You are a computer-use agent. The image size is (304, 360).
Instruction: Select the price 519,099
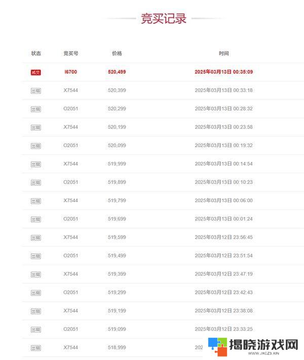(x=117, y=329)
